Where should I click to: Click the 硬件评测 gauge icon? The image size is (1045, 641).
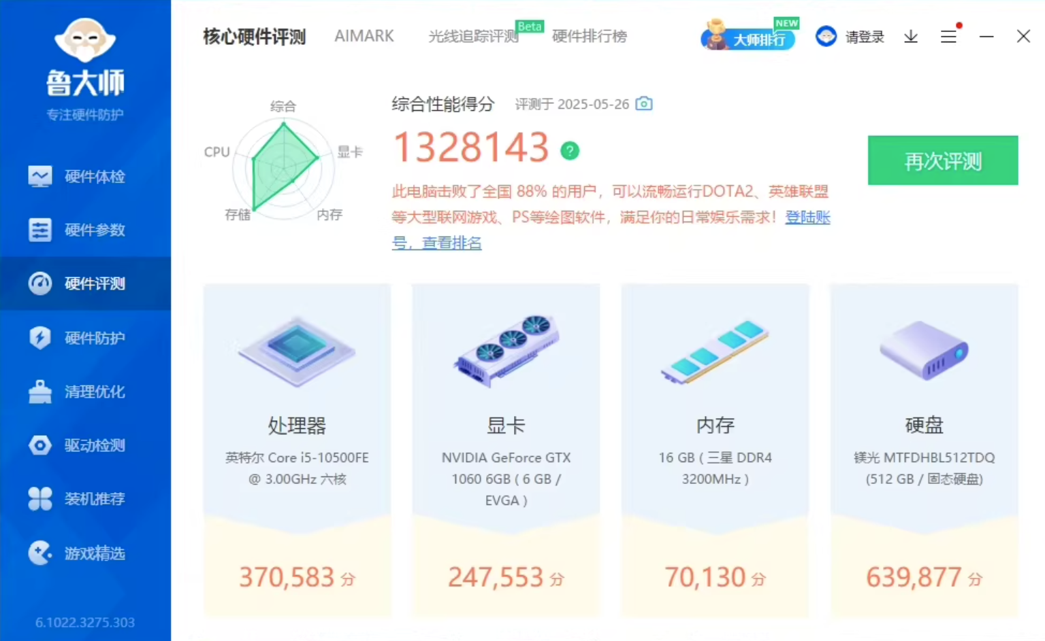[x=40, y=283]
